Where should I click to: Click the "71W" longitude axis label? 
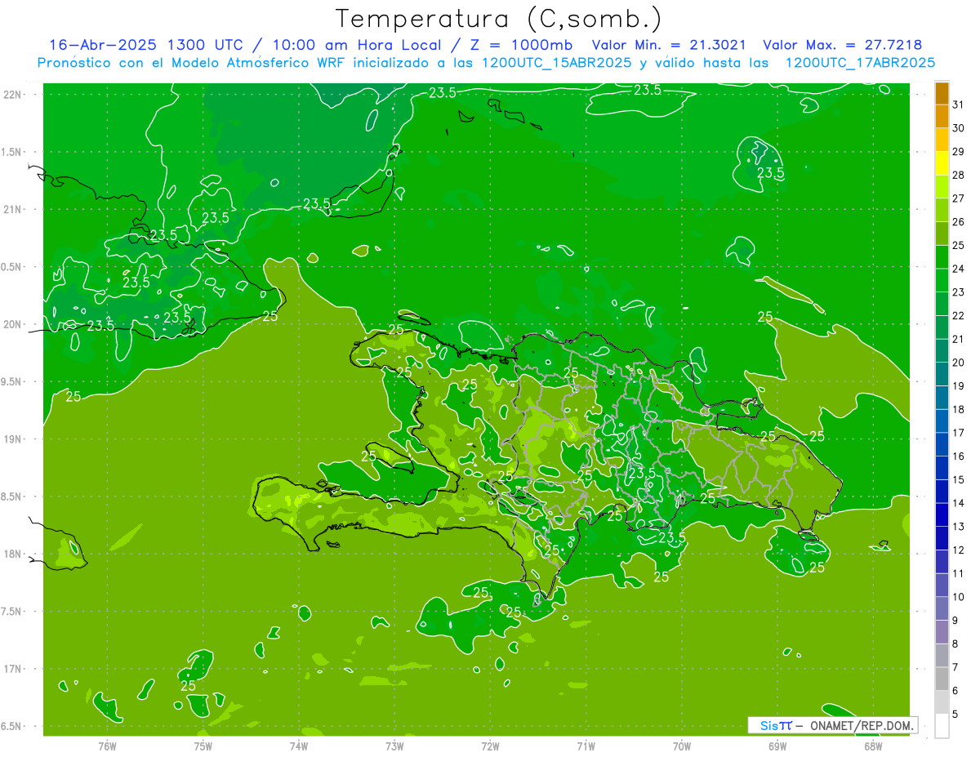586,746
